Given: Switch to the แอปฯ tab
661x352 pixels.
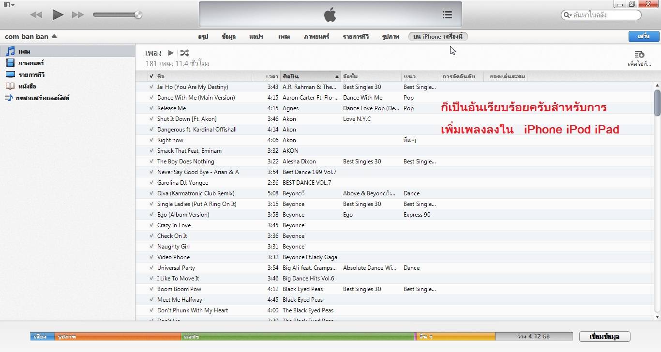Looking at the screenshot, I should click(256, 37).
